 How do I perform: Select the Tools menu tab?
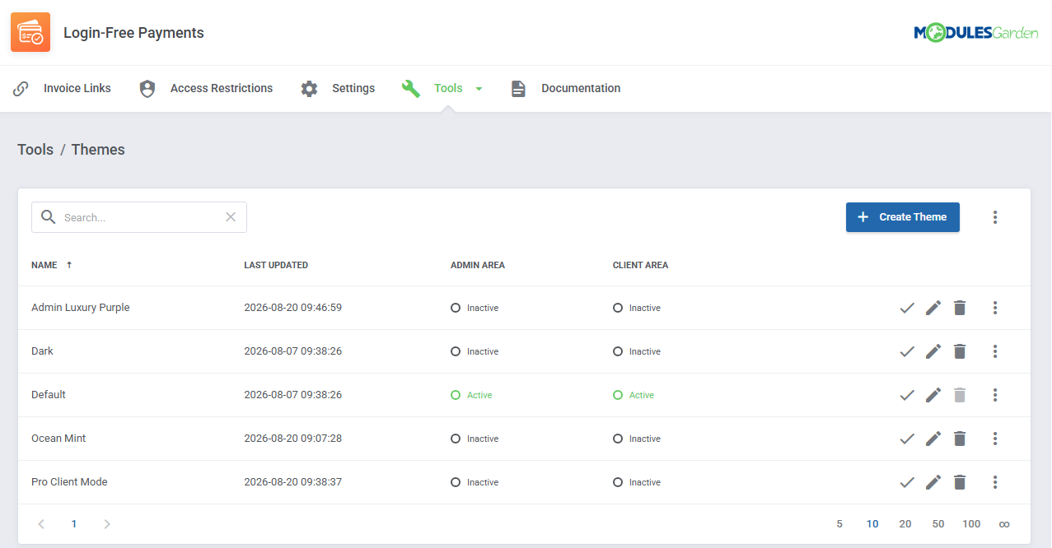pos(442,88)
